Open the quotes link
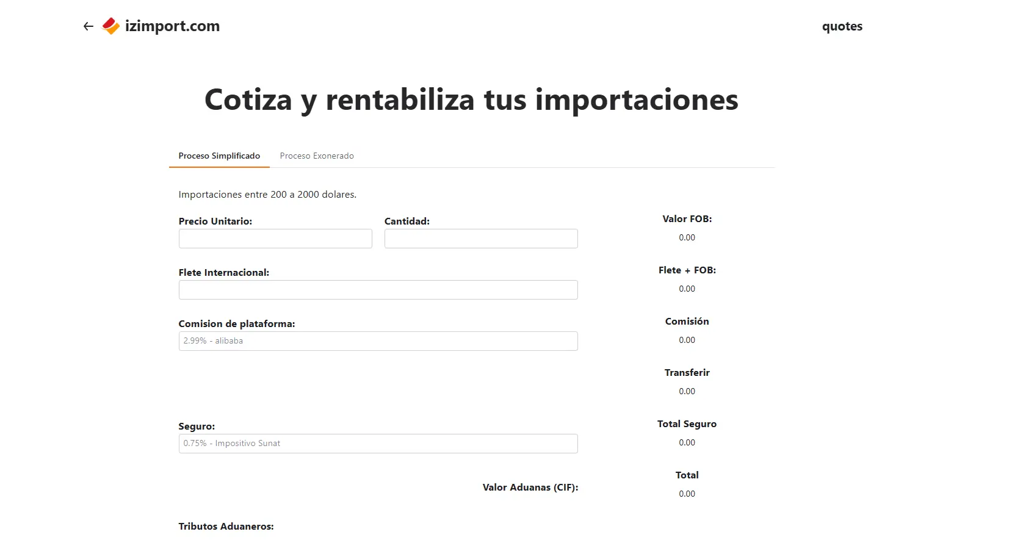The width and height of the screenshot is (1012, 551). point(842,26)
